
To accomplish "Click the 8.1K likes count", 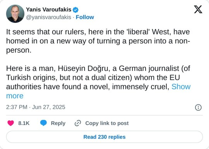I will click(x=24, y=123).
